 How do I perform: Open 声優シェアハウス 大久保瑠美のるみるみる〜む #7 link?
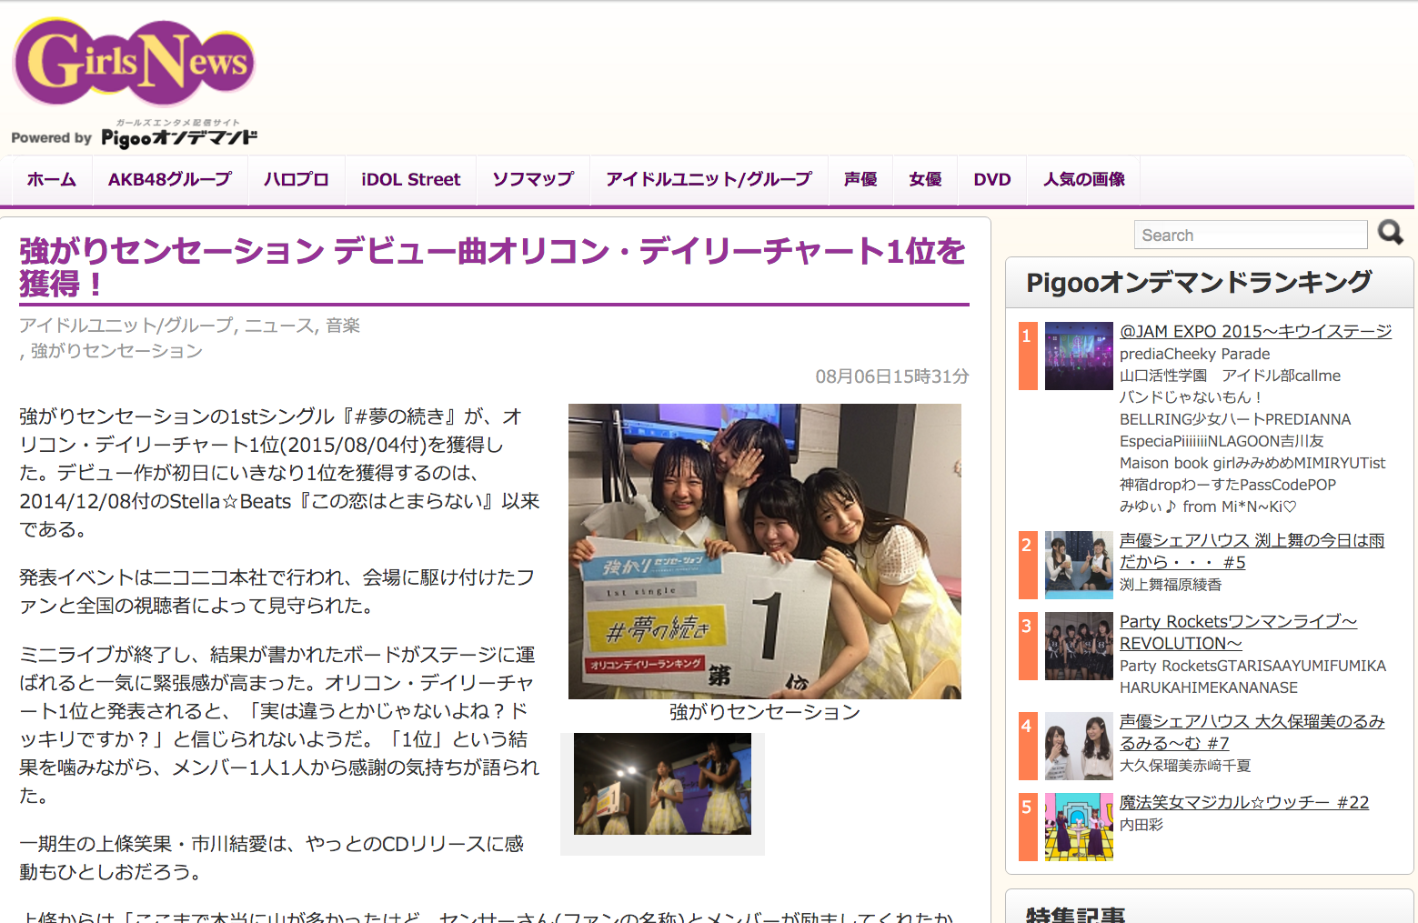coord(1252,732)
